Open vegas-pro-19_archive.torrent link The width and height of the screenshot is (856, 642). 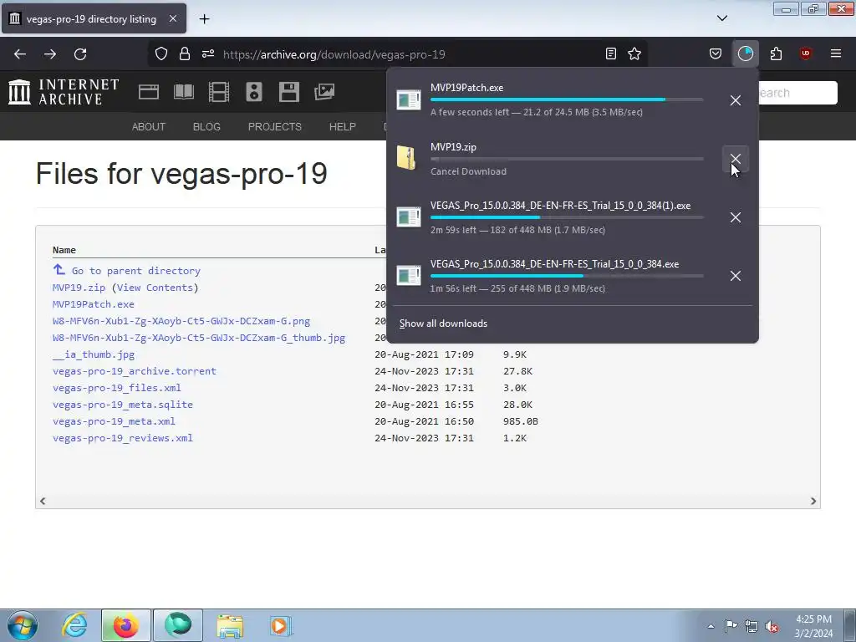[x=135, y=371]
